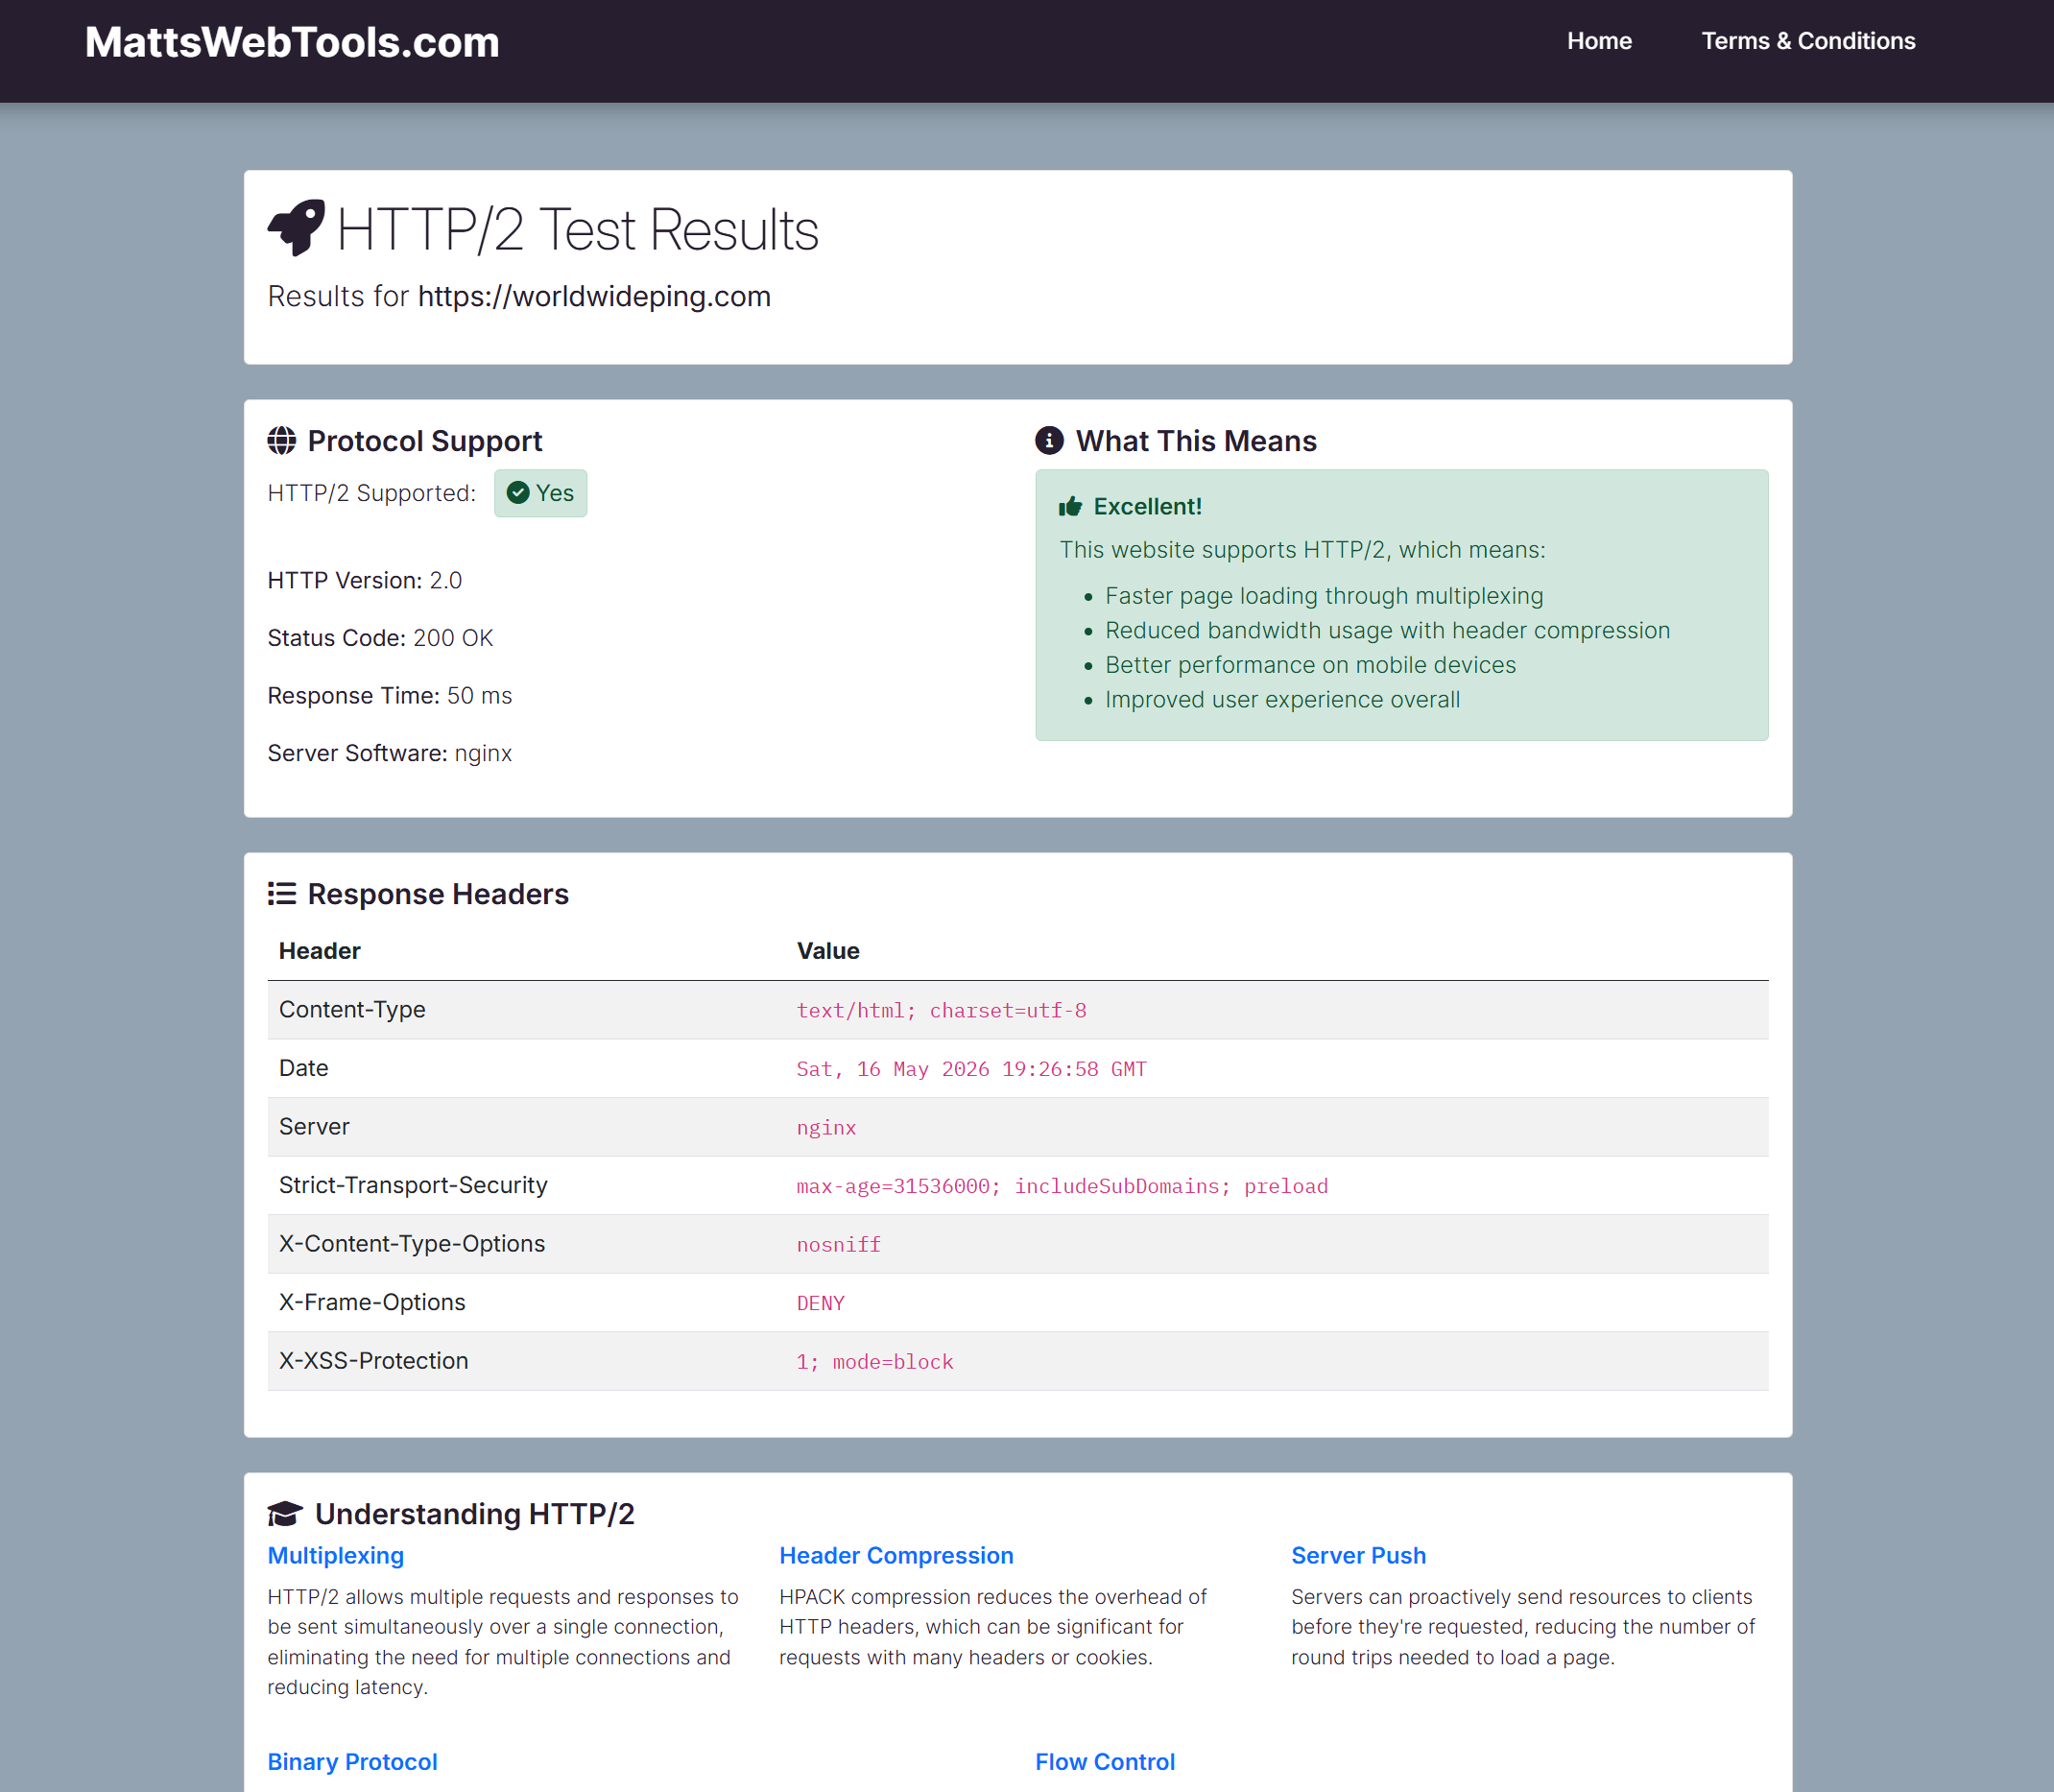Select the nosniff value
Viewport: 2054px width, 1792px height.
click(x=838, y=1244)
